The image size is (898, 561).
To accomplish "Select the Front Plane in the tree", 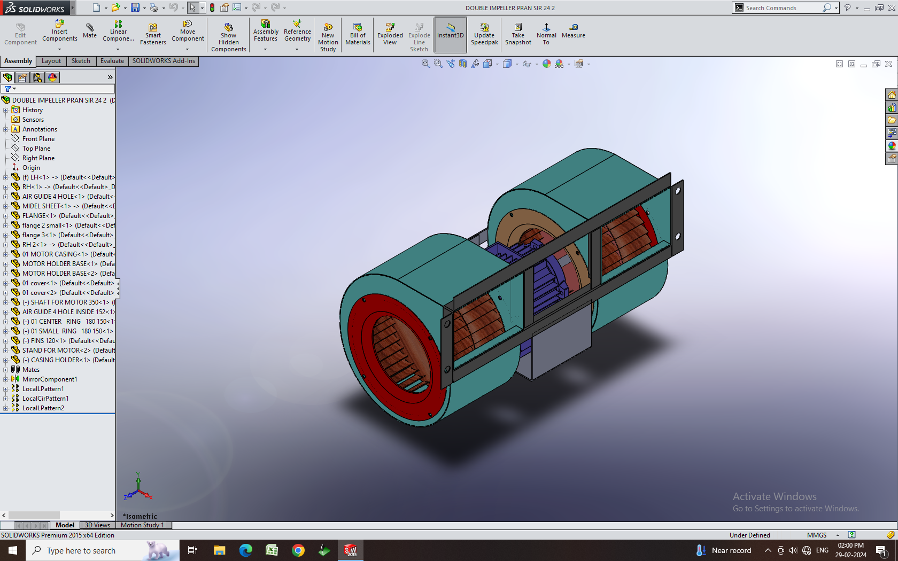I will (38, 139).
